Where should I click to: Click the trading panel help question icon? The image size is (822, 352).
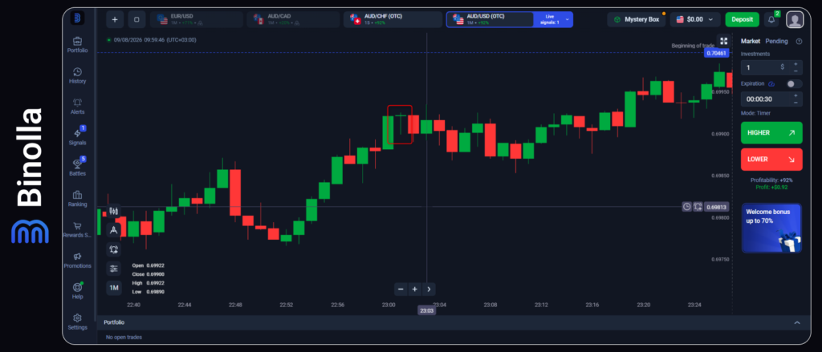coord(799,42)
